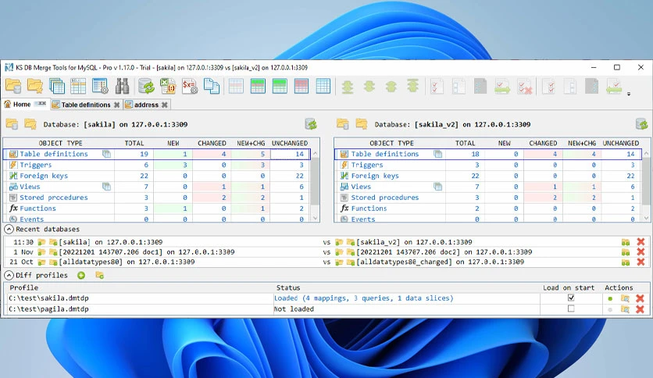Check Load on start for pagila.dmtdp
This screenshot has width=653, height=378.
click(x=571, y=308)
